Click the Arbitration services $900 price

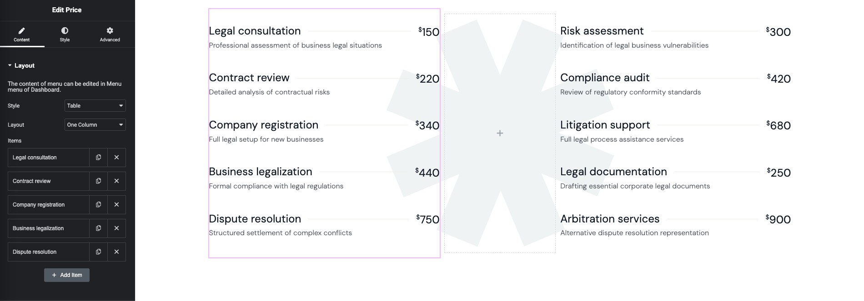point(778,219)
